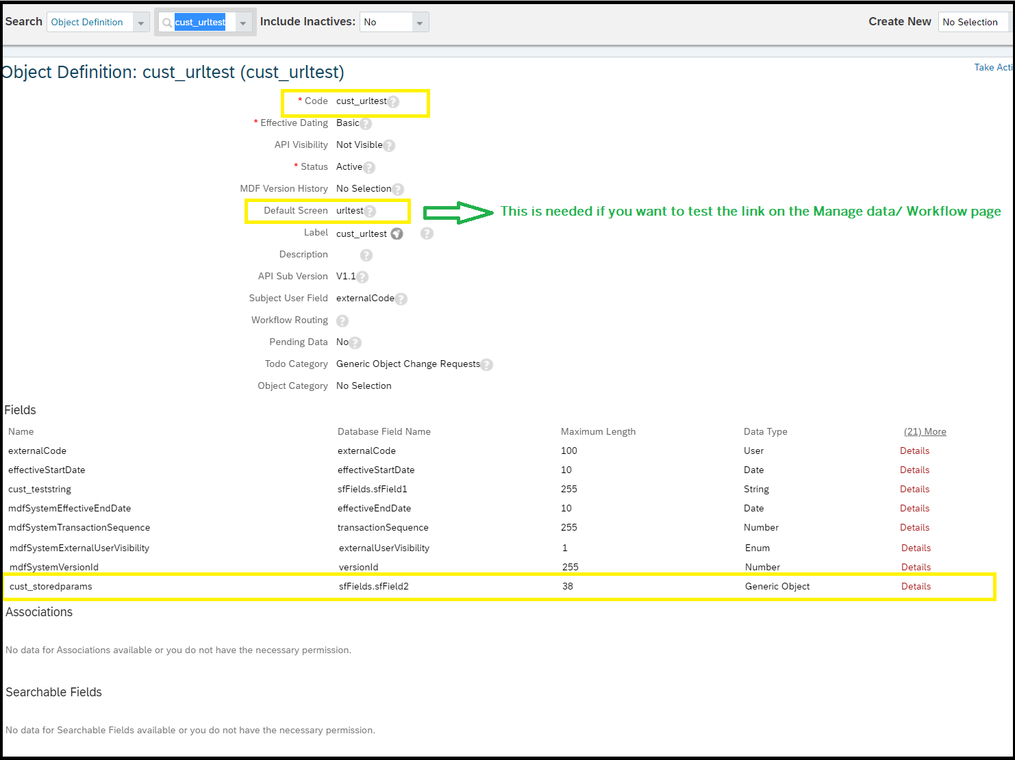Click the Maximum Length column header
The height and width of the screenshot is (760, 1015).
(598, 431)
